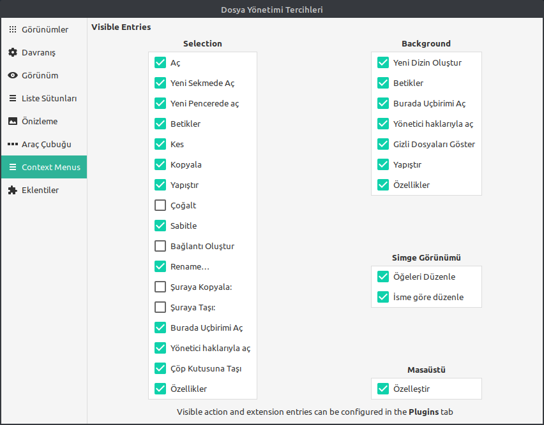The height and width of the screenshot is (425, 544).
Task: Toggle Burada Uçbirimi Aç under Background
Action: (383, 103)
